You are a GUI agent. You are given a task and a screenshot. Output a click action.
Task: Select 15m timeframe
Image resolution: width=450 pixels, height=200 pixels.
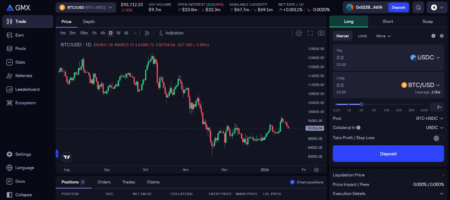pos(84,33)
